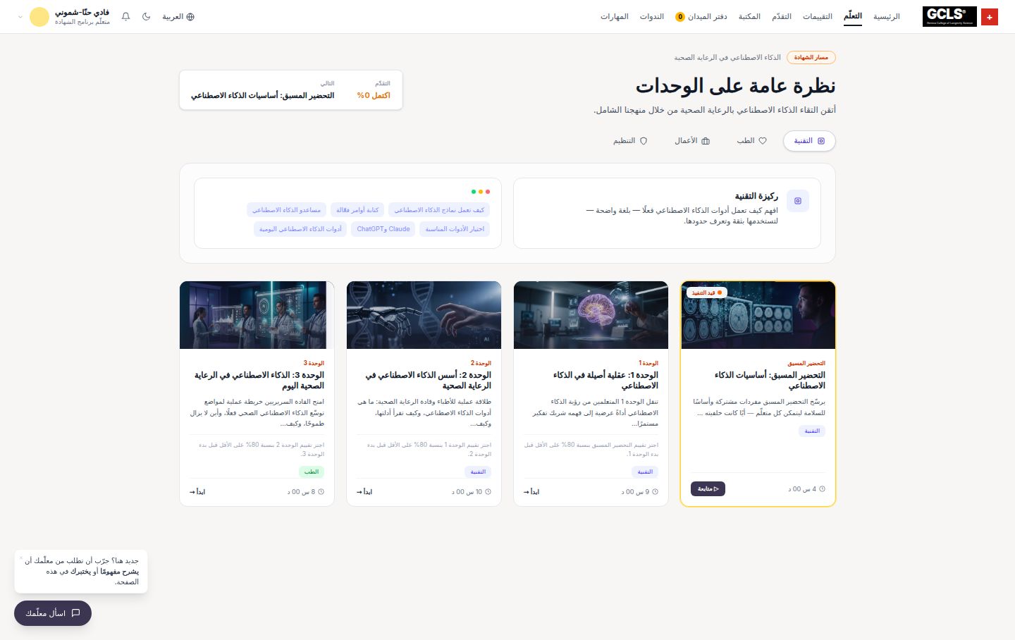
Task: Click the التقنية tag on the الوحدة 2 card
Action: pos(478,472)
